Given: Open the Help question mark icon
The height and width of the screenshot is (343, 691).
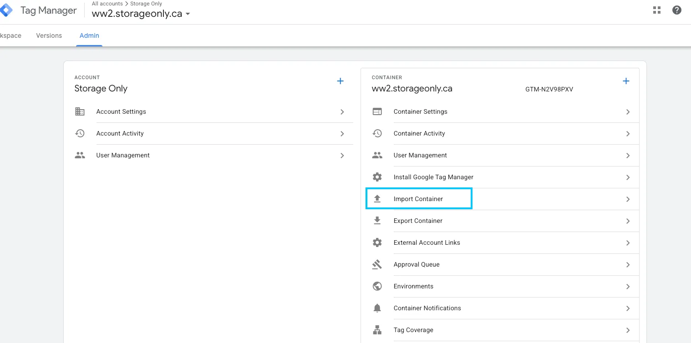Looking at the screenshot, I should click(x=677, y=10).
